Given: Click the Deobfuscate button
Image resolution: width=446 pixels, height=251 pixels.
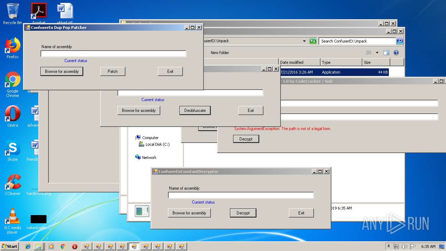Looking at the screenshot, I should tap(195, 111).
